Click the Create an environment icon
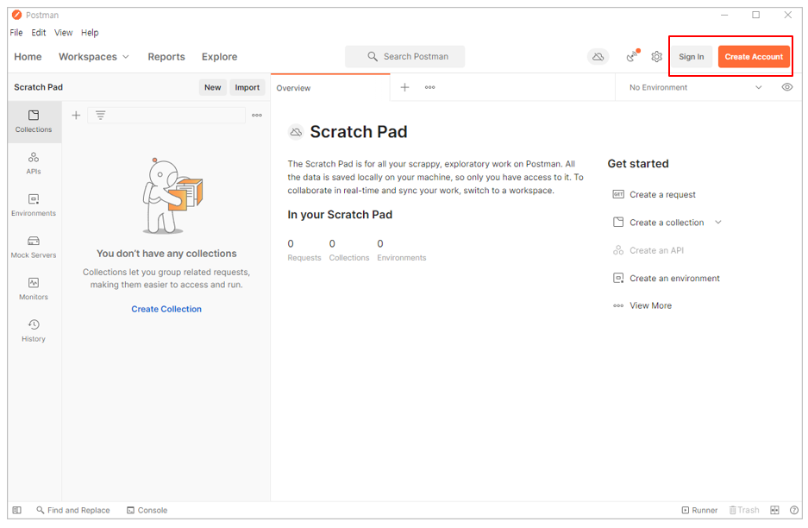 pos(617,278)
